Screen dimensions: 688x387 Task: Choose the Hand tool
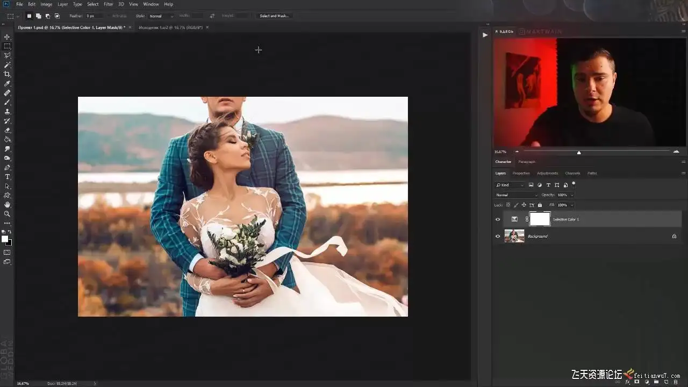tap(7, 205)
